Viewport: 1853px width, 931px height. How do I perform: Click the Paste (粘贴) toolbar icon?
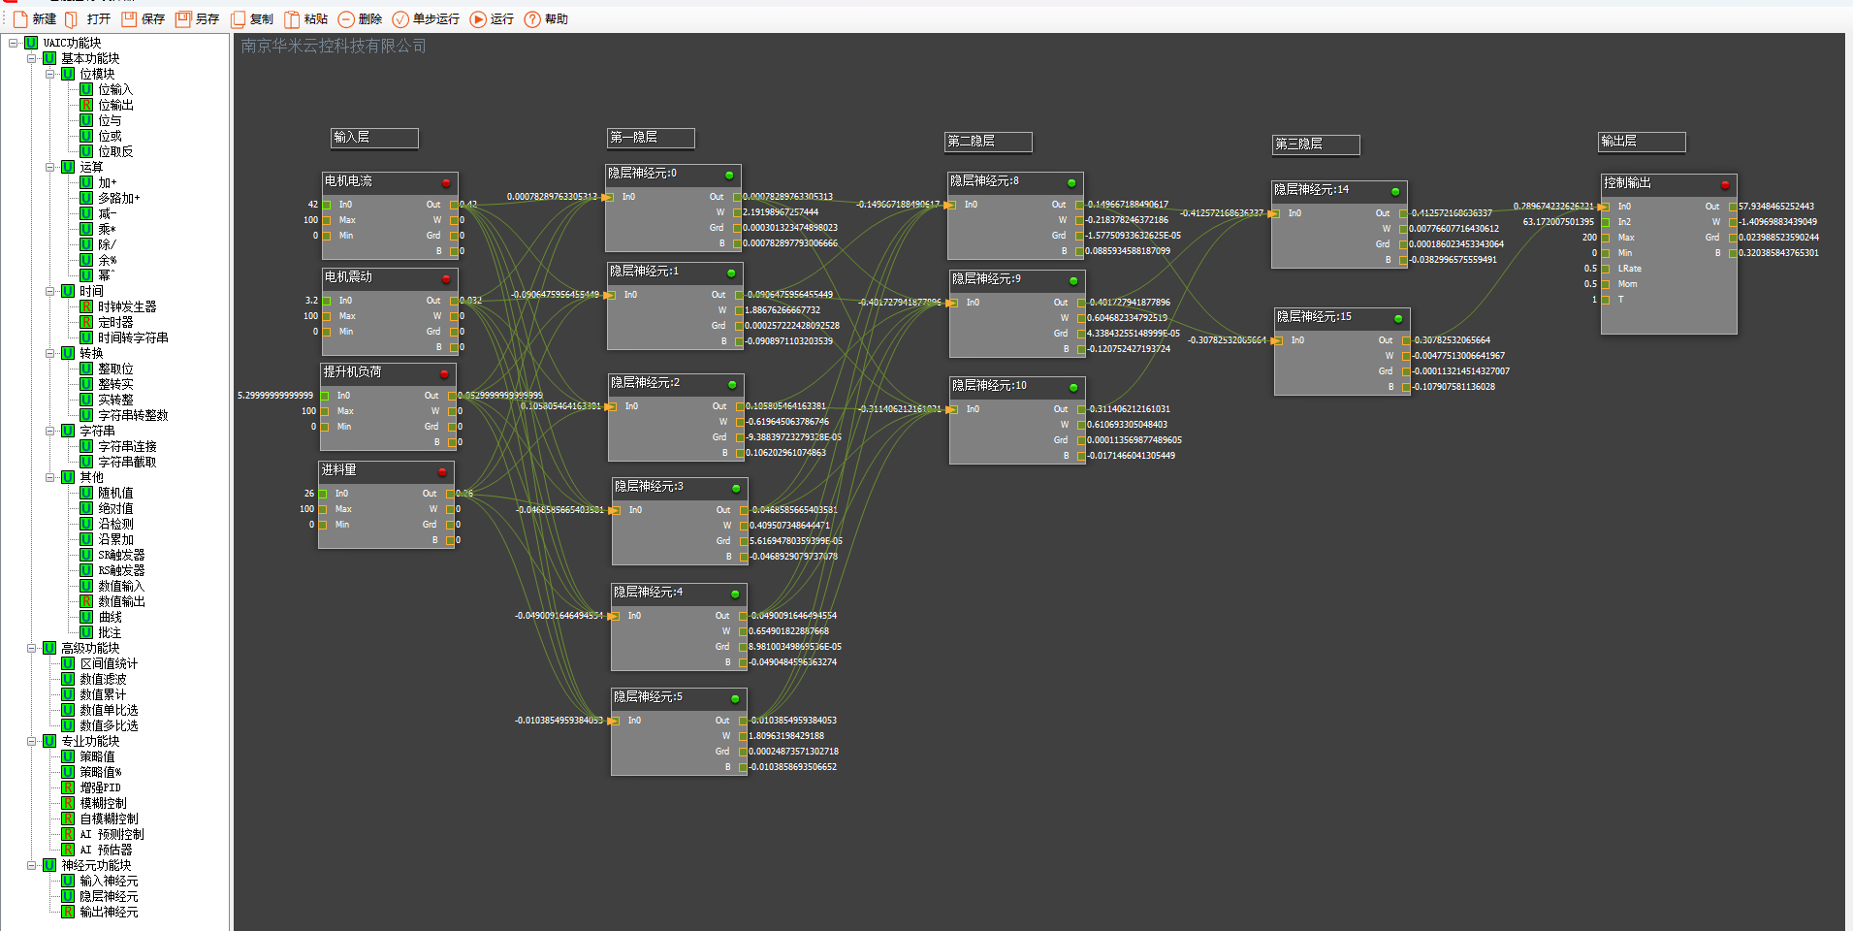pos(291,19)
